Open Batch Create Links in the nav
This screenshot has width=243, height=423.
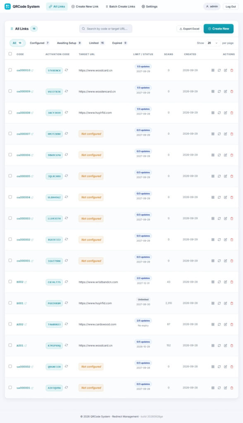(120, 7)
